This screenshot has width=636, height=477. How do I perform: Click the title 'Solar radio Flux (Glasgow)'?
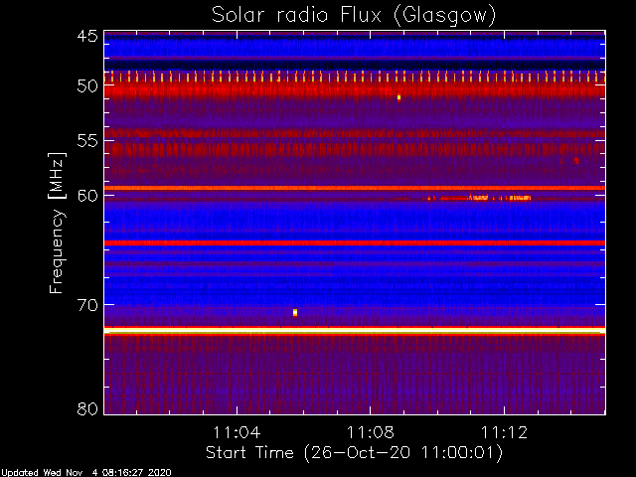[x=354, y=16]
